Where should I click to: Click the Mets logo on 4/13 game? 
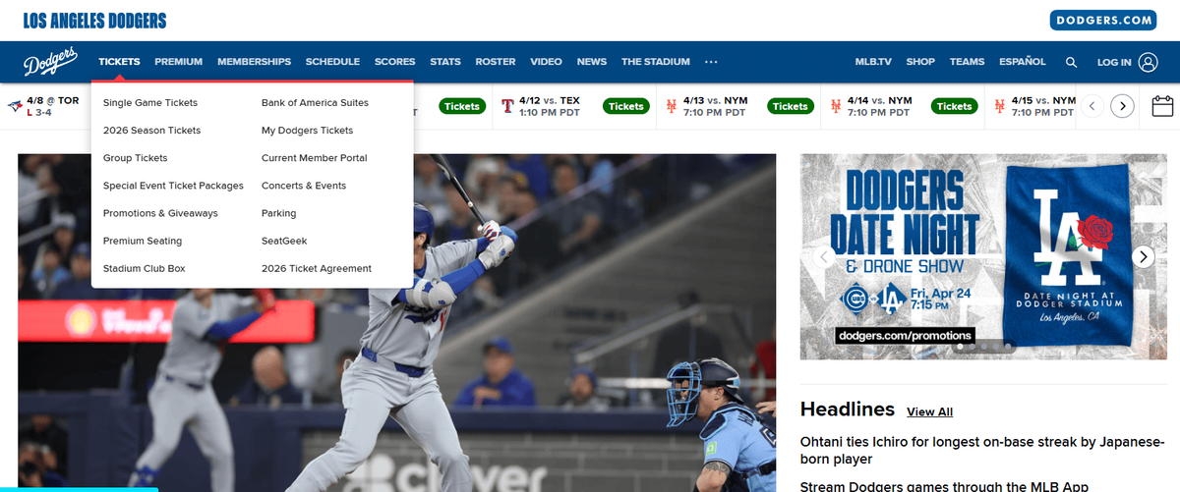[672, 105]
